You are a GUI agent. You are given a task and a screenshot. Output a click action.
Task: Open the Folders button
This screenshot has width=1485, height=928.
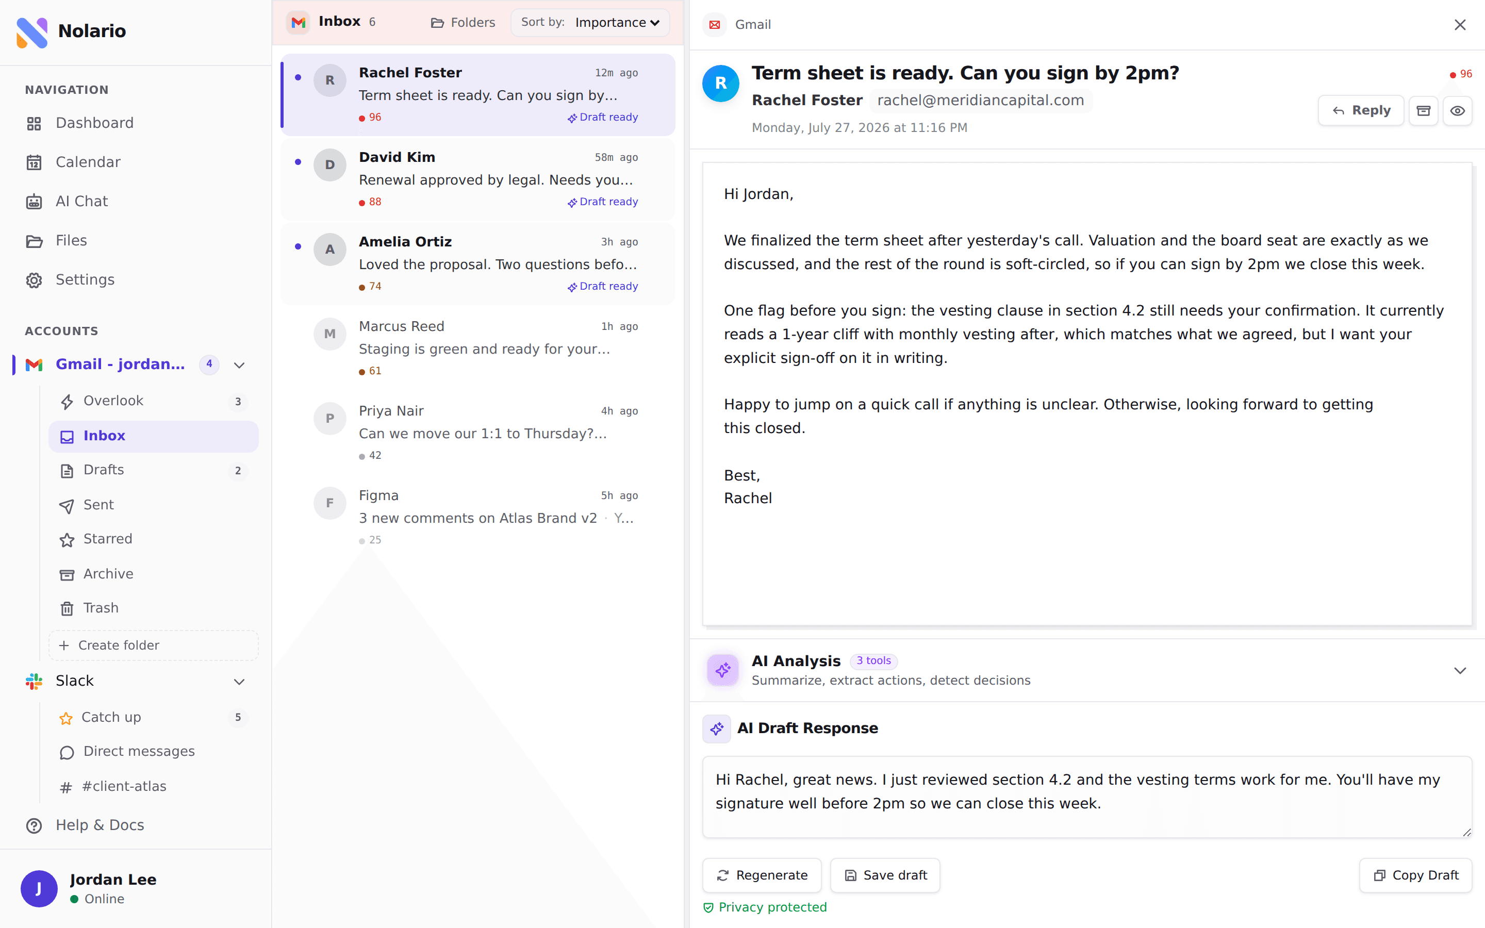(464, 23)
